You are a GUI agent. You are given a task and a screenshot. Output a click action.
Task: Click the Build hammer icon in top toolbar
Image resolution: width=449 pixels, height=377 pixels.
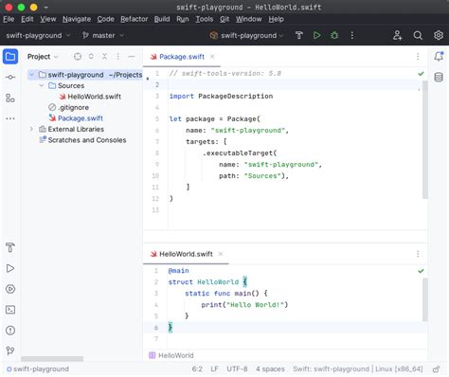(299, 35)
